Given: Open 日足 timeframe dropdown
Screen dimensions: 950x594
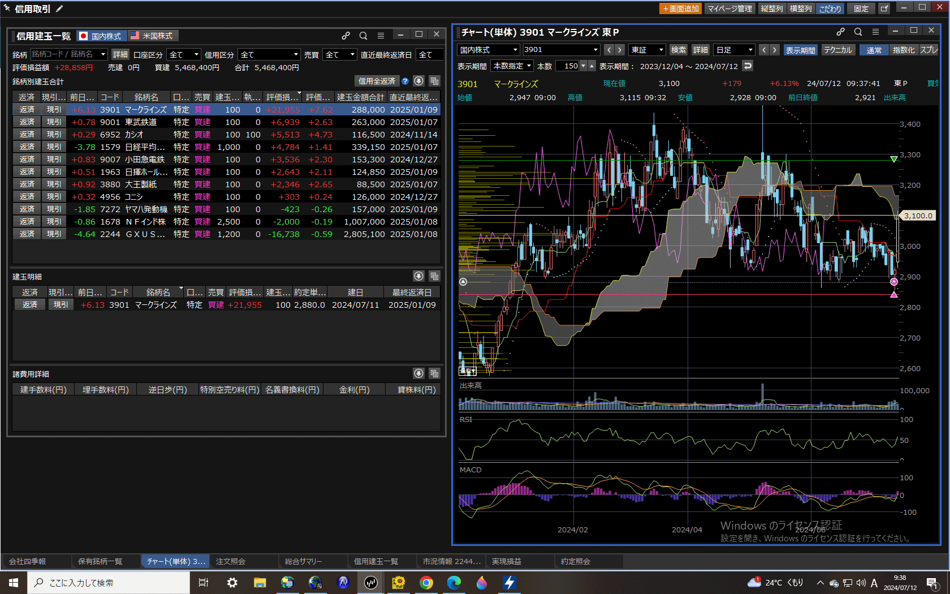Looking at the screenshot, I should pos(734,50).
